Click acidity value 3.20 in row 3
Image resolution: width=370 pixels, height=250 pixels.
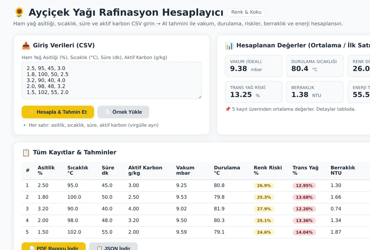click(x=43, y=209)
